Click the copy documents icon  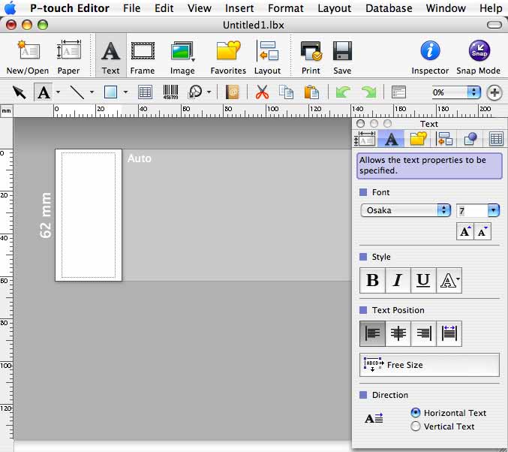pos(287,92)
